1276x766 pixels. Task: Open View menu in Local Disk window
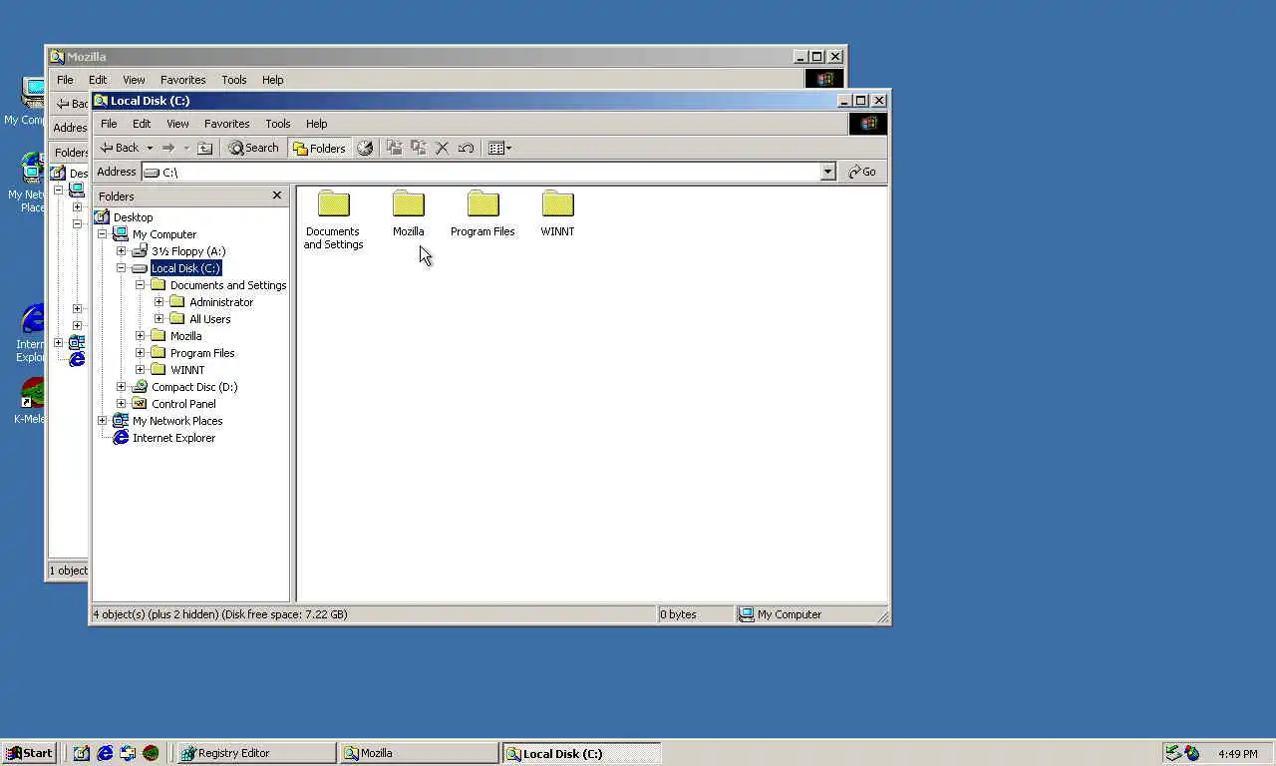(x=177, y=124)
